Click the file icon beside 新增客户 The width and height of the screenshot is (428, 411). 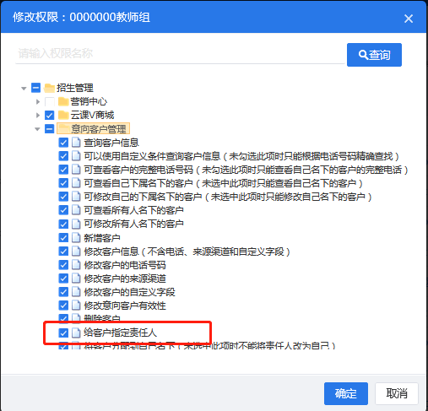tap(76, 238)
